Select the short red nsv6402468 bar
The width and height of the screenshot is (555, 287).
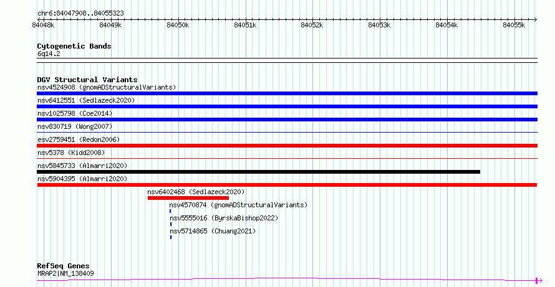[188, 198]
